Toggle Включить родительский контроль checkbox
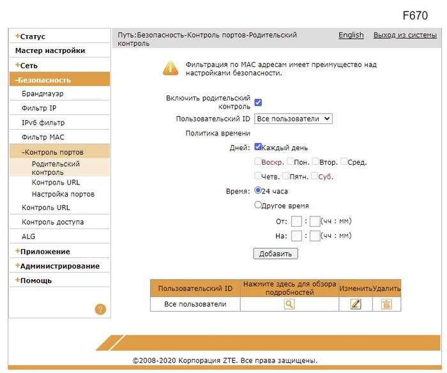This screenshot has width=447, height=373. (258, 102)
